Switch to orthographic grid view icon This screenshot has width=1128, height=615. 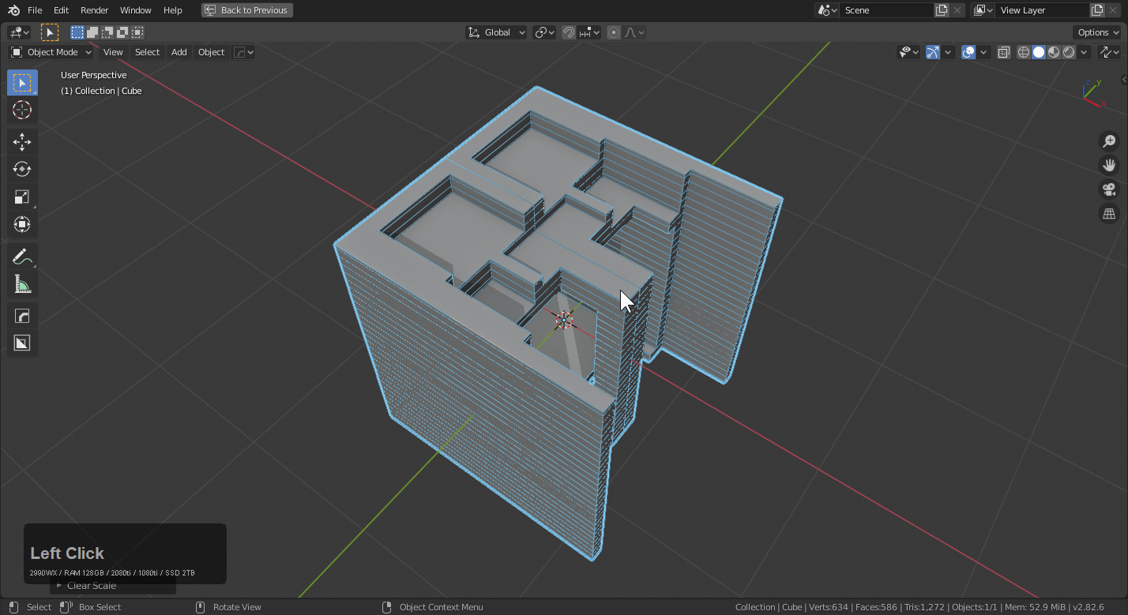[1109, 214]
